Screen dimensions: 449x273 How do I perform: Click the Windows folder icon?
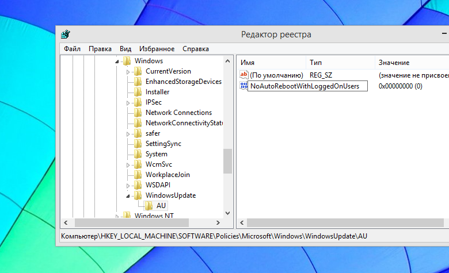(127, 61)
